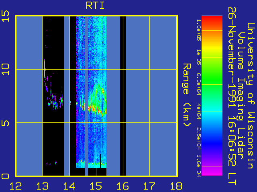Image resolution: width=257 pixels, height=192 pixels.
Task: Click the colorbar label 2.5e+04
Action: (198, 139)
